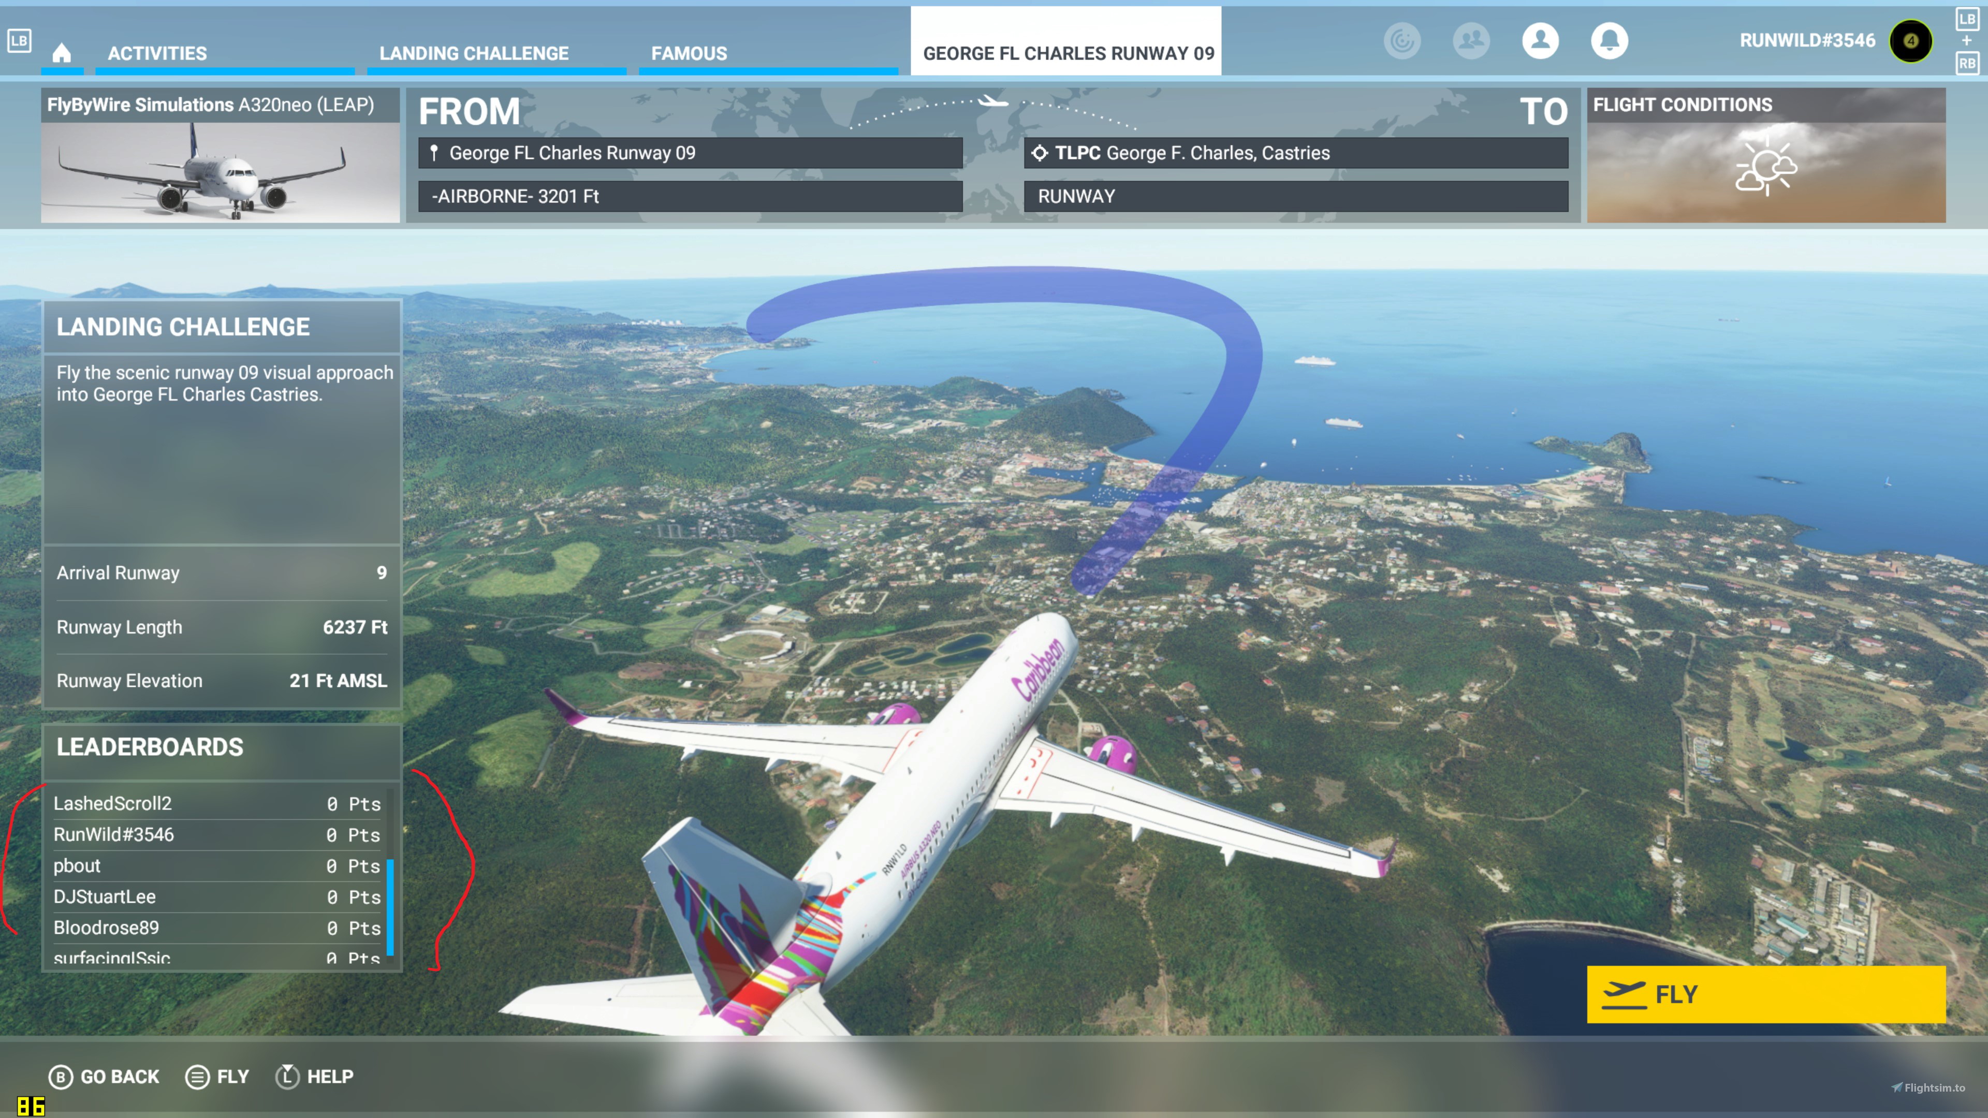
Task: Click the Runway Length 6237 Ft row
Action: (222, 626)
